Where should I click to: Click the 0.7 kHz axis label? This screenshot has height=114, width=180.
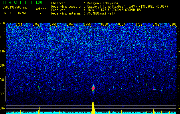point(3,94)
